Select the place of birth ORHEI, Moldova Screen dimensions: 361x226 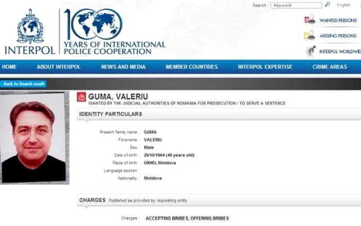coord(160,163)
